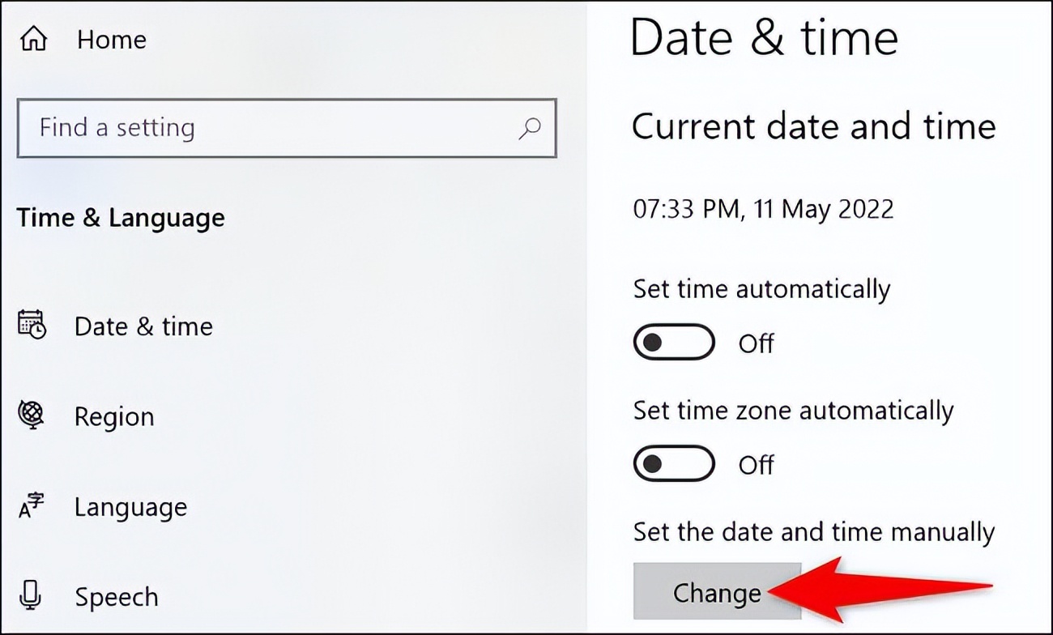The image size is (1053, 635).
Task: Open the Region settings page
Action: (x=114, y=416)
